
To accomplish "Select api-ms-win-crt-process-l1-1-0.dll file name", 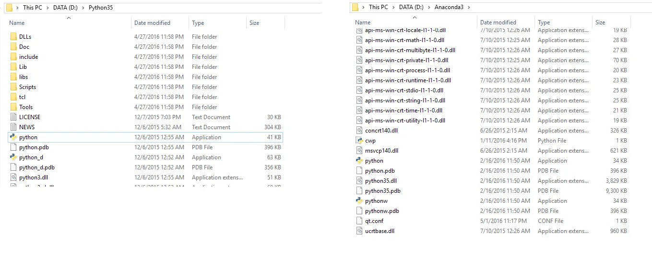I will click(407, 70).
